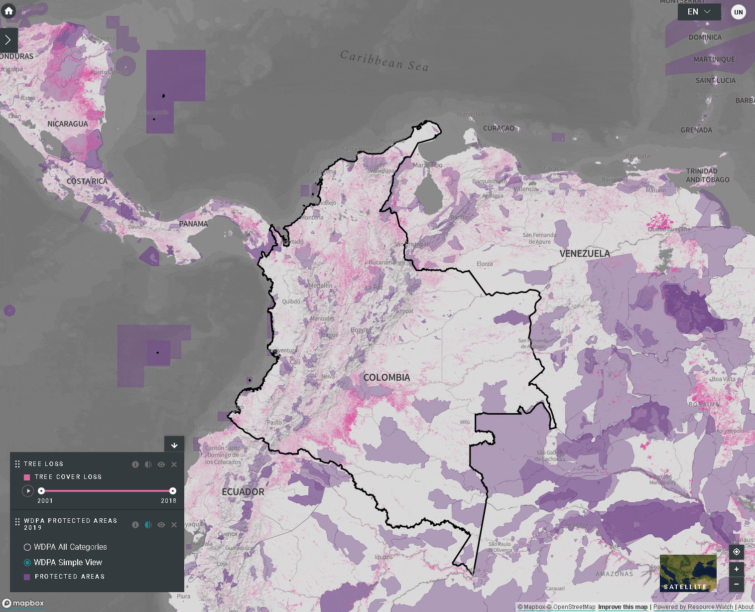Click the home icon

click(8, 11)
